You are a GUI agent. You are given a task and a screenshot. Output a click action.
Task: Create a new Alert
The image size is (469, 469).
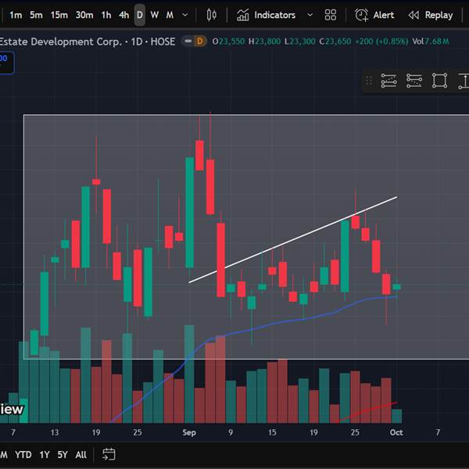(374, 15)
